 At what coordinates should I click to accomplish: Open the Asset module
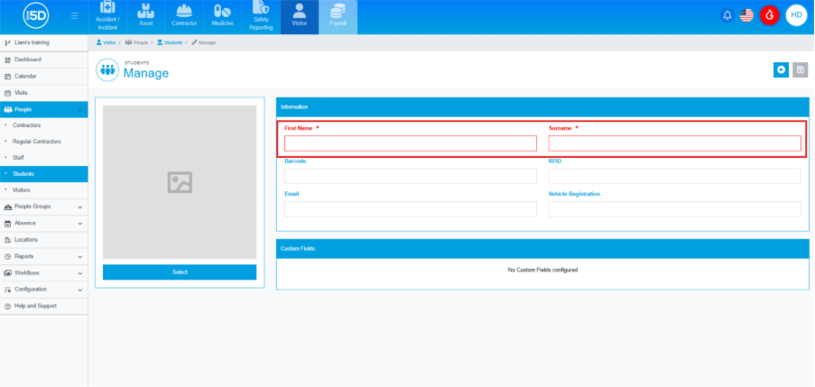pyautogui.click(x=145, y=16)
